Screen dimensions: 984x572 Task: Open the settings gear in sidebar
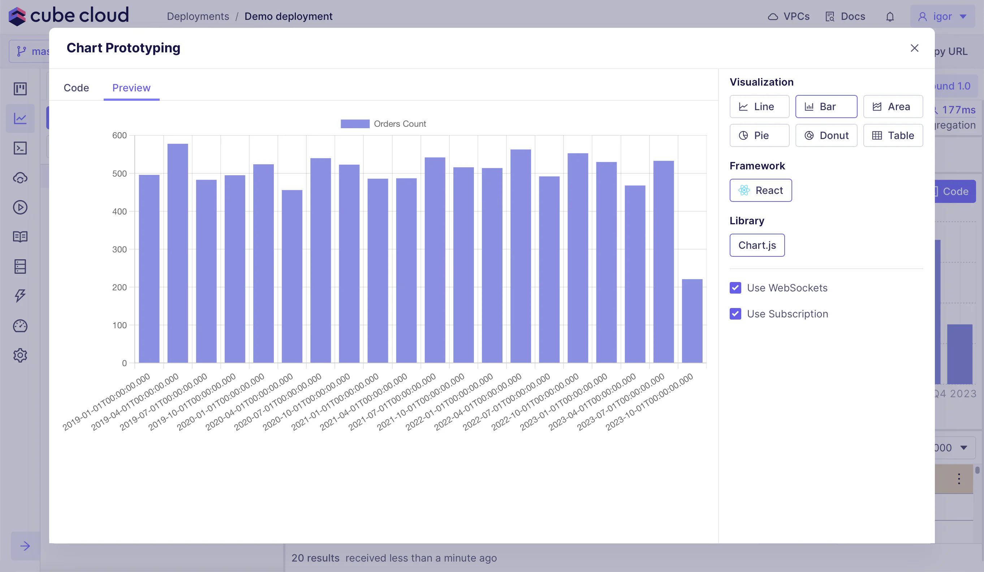pos(20,355)
